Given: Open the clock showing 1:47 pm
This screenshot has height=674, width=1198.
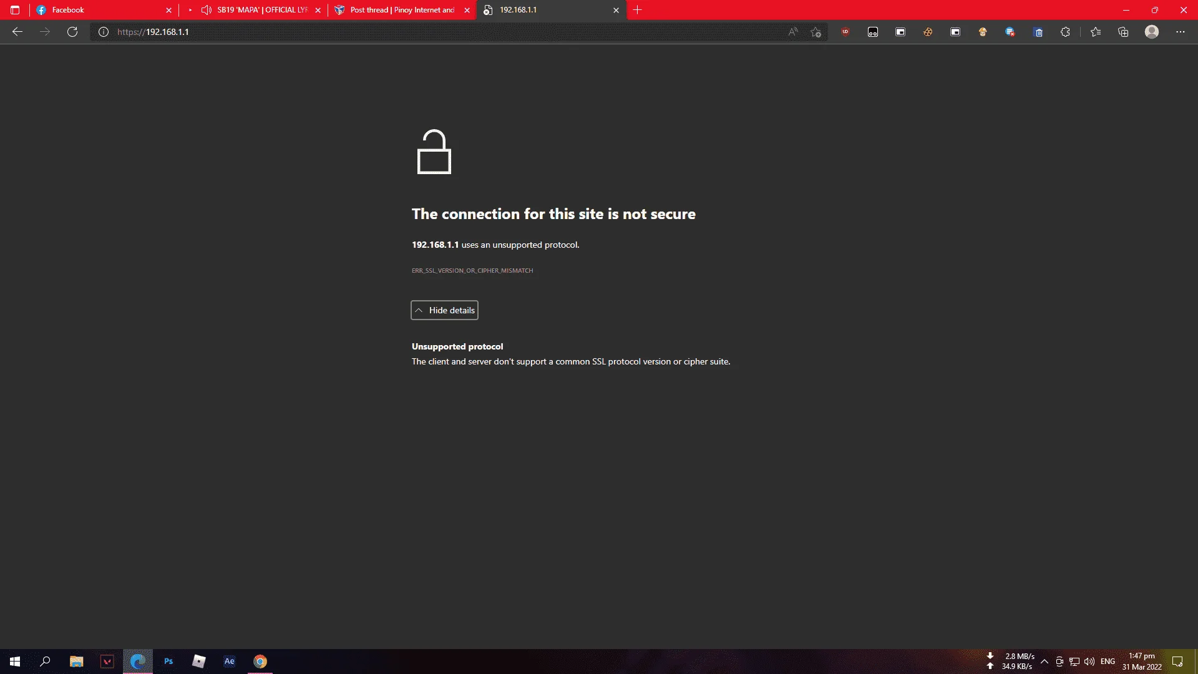Looking at the screenshot, I should coord(1142,662).
